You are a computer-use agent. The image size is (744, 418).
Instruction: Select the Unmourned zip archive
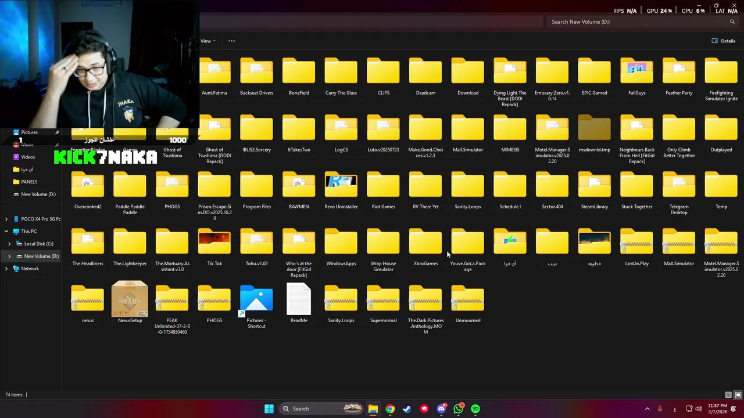pyautogui.click(x=468, y=304)
